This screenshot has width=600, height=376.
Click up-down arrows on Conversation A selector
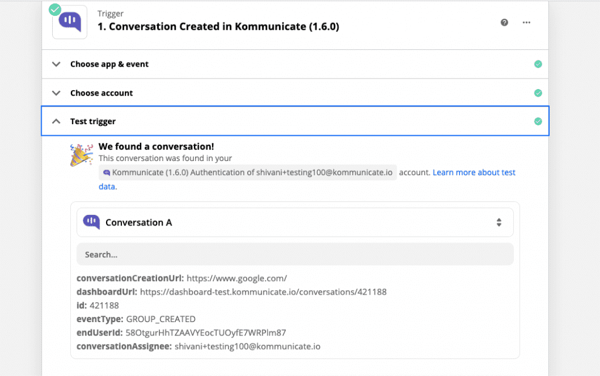499,222
